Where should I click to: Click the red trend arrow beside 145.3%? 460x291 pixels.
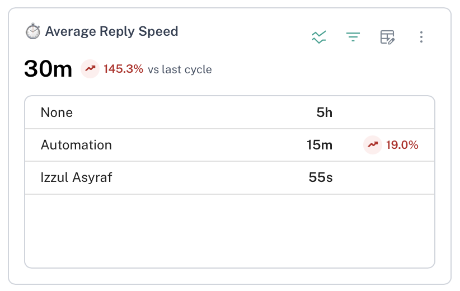[x=90, y=69]
